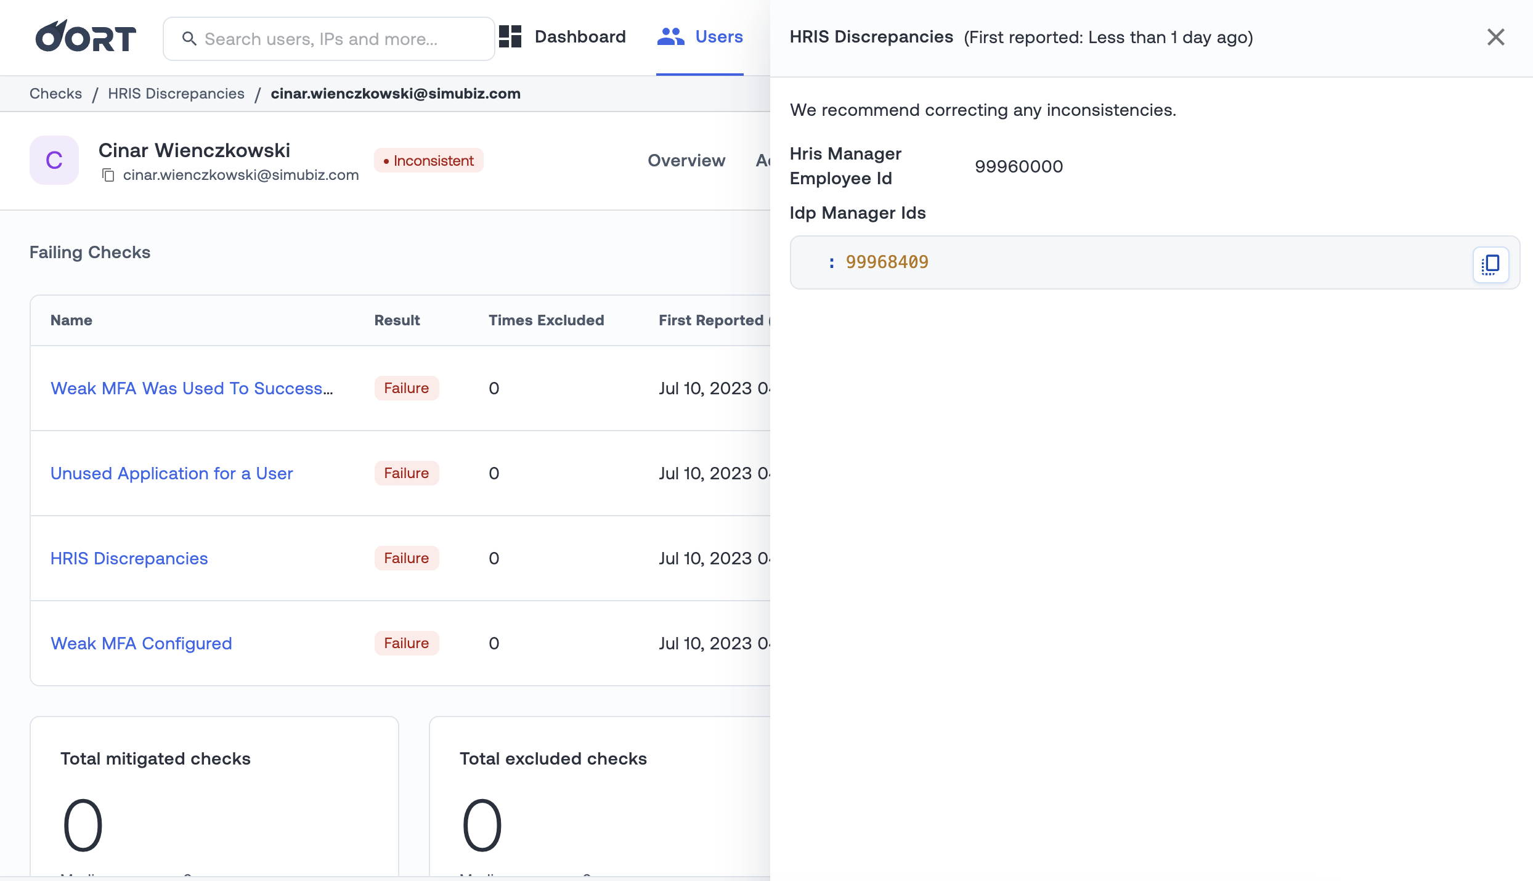The height and width of the screenshot is (881, 1533).
Task: Click the Times Excluded column header
Action: (546, 320)
